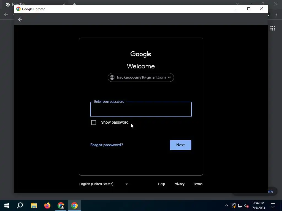Image resolution: width=282 pixels, height=211 pixels.
Task: Maximize the Google Chrome sign-in window
Action: (249, 9)
